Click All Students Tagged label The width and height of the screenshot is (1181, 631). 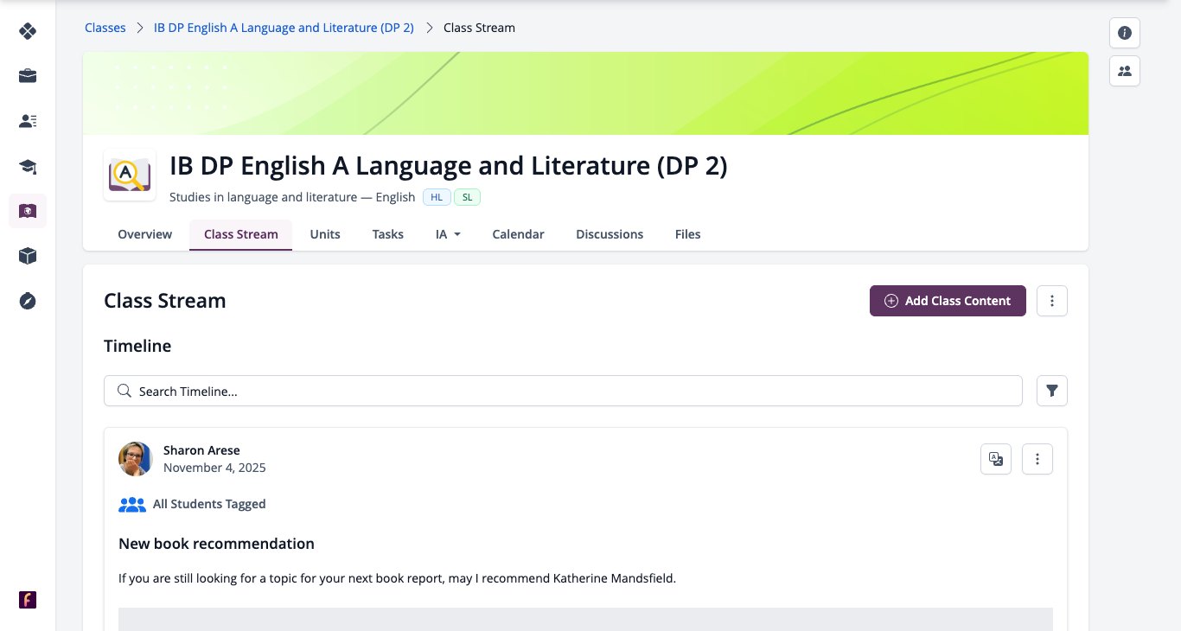click(209, 504)
